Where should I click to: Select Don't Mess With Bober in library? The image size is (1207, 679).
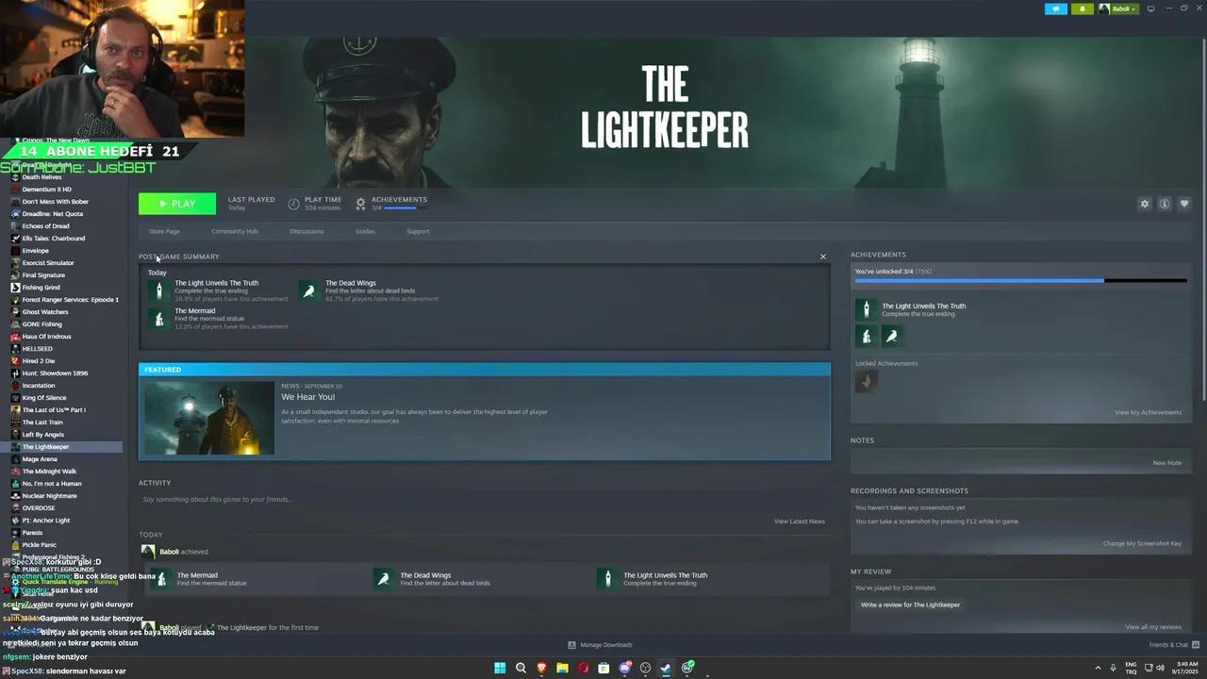pyautogui.click(x=55, y=202)
